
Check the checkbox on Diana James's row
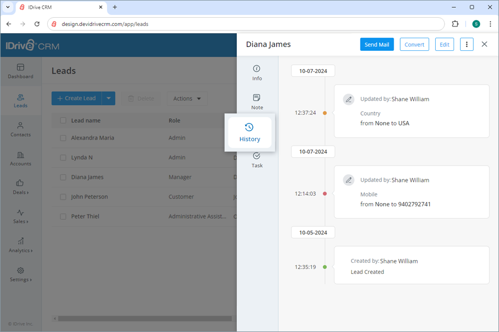[x=63, y=177]
